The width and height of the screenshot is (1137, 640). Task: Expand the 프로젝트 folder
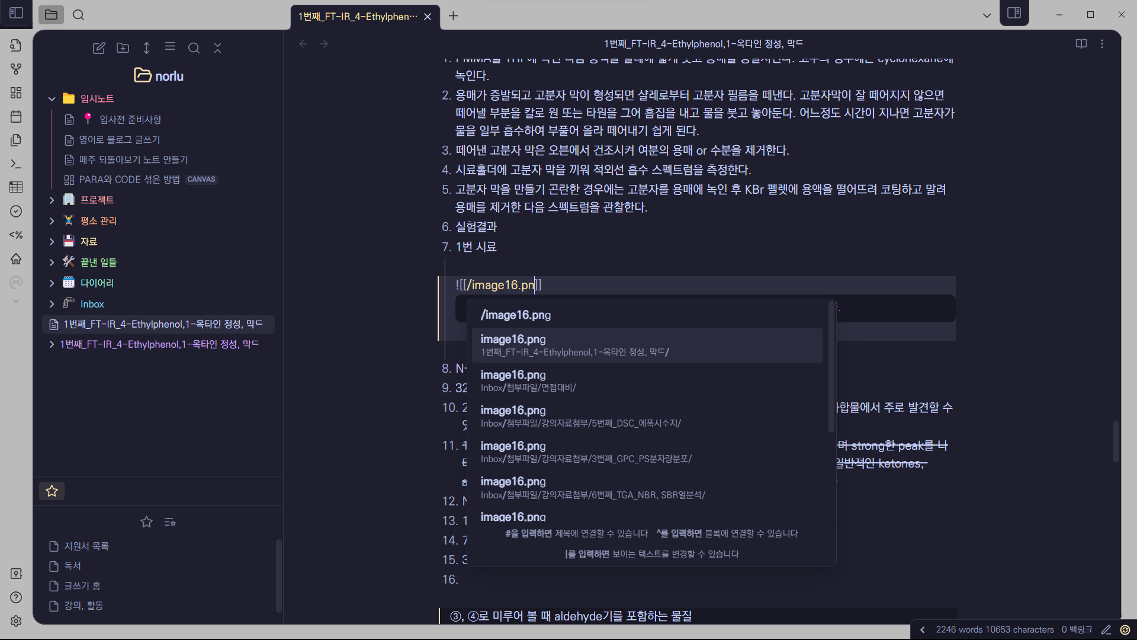click(52, 200)
